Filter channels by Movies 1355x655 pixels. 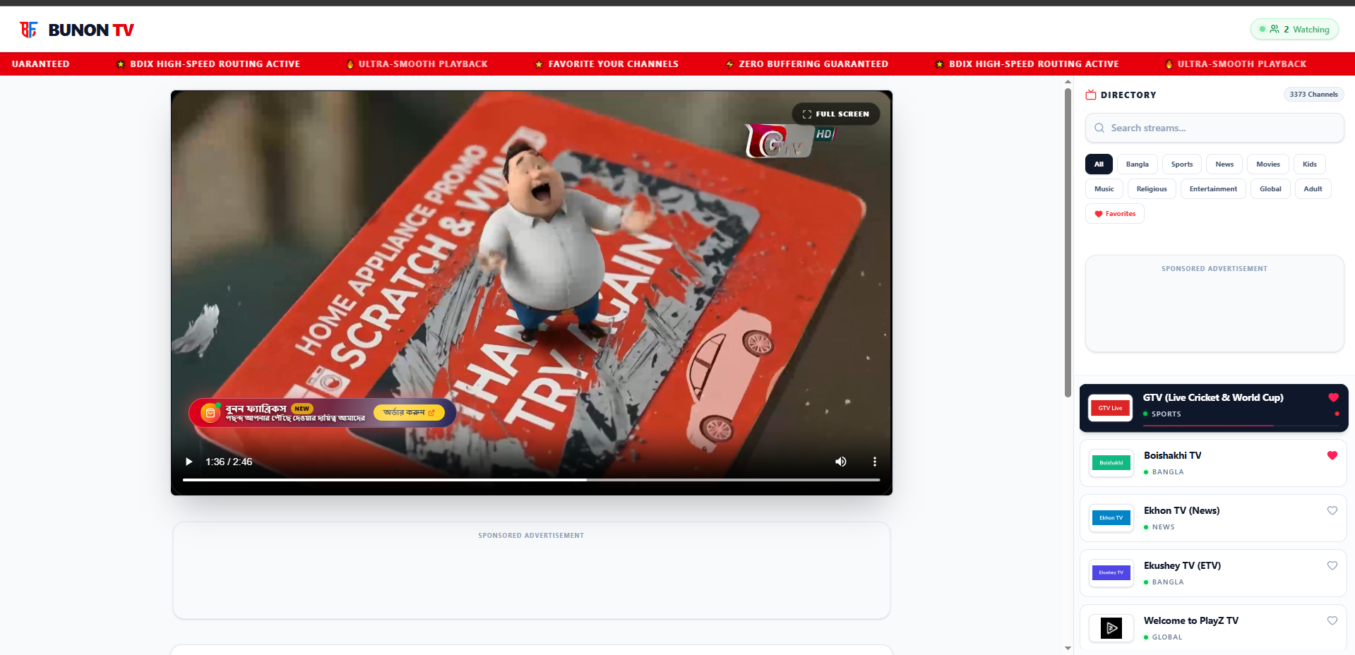point(1268,164)
